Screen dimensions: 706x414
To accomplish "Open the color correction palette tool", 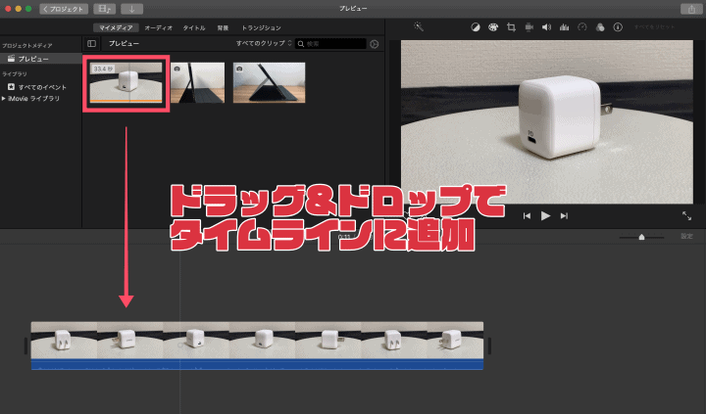I will tap(493, 27).
